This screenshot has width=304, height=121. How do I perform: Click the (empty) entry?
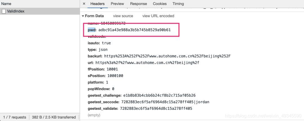[x=94, y=115]
